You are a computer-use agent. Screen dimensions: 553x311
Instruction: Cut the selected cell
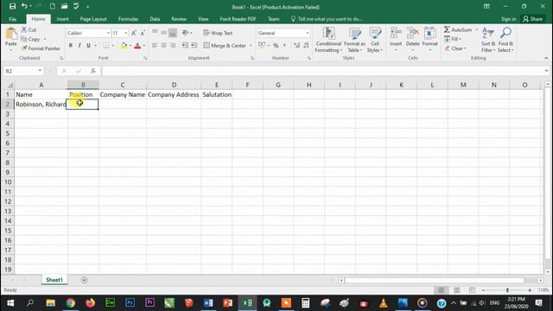point(29,29)
